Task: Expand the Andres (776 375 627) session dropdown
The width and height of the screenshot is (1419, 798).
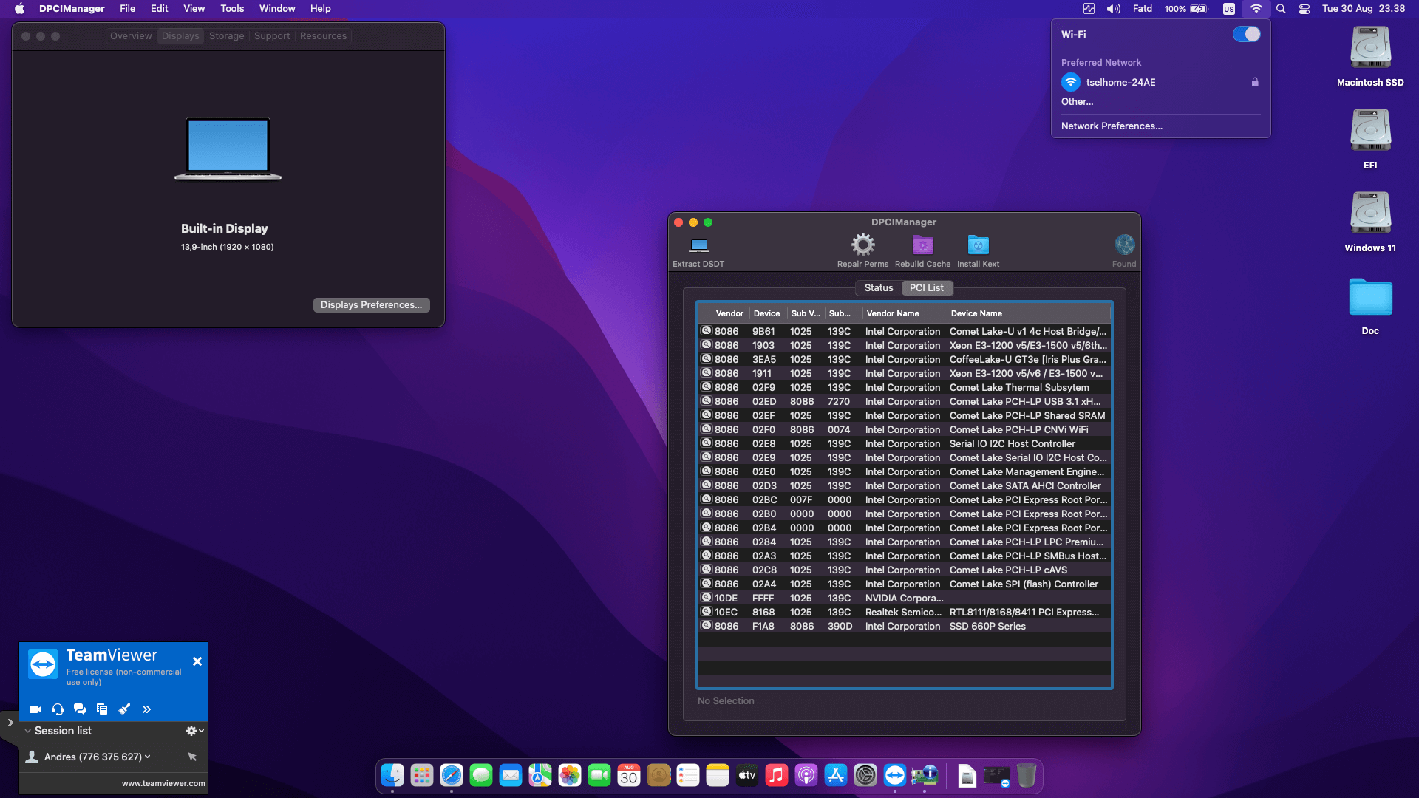Action: 147,757
